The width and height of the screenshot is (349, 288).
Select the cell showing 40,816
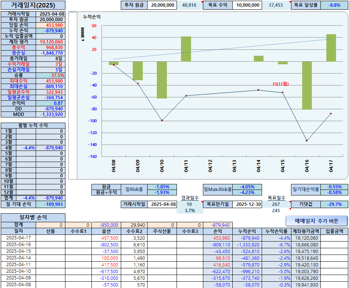(190, 5)
